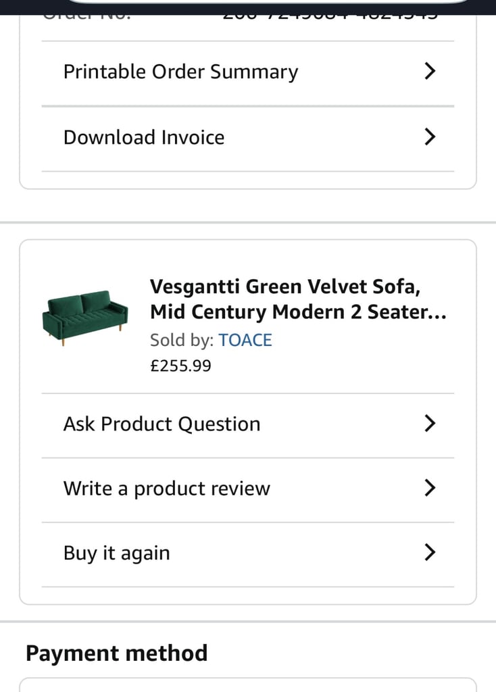
Task: Open the TOACE seller link
Action: [245, 341]
